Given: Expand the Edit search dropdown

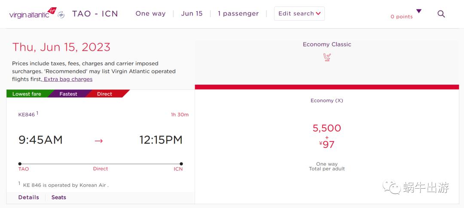Looking at the screenshot, I should tap(299, 14).
